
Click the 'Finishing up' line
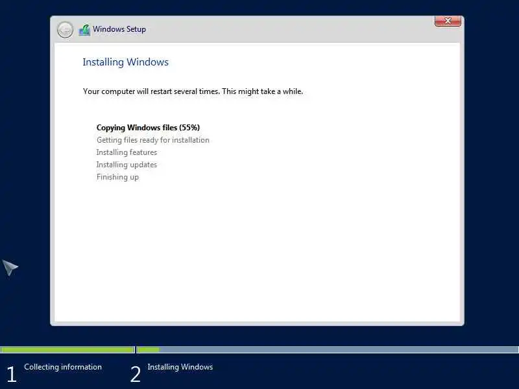[117, 177]
